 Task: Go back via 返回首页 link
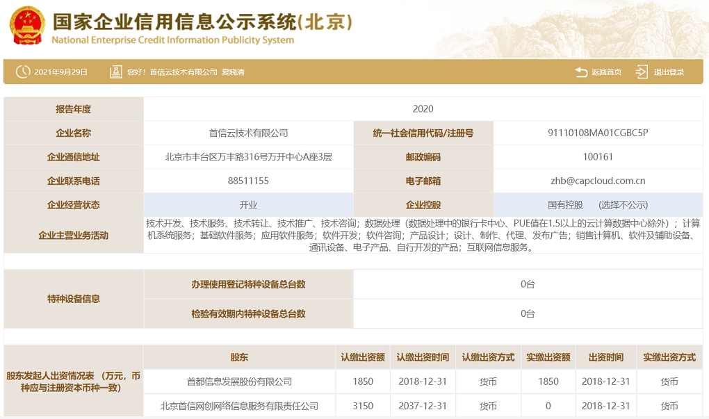(606, 72)
